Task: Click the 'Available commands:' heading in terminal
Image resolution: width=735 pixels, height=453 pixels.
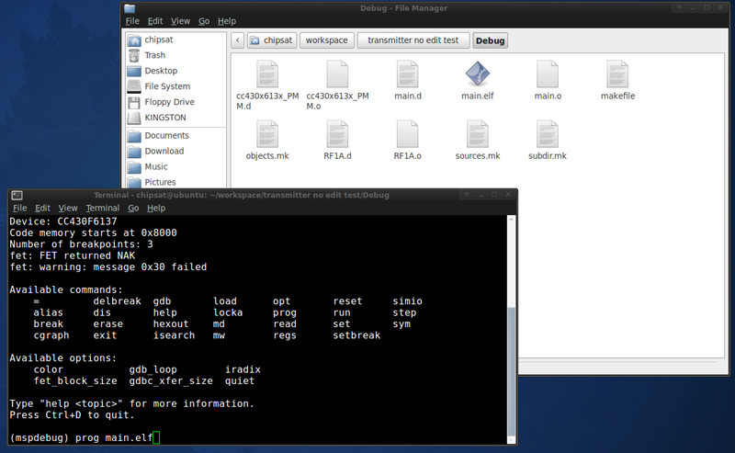Action: click(x=66, y=289)
